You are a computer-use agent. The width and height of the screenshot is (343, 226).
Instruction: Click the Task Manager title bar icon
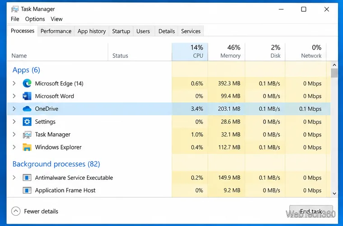(15, 9)
